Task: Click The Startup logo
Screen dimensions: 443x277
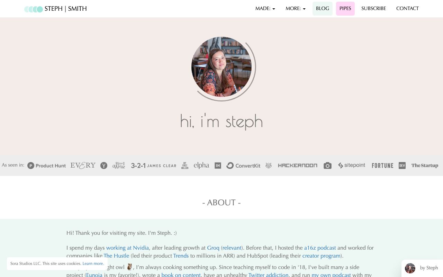Action: (x=425, y=166)
